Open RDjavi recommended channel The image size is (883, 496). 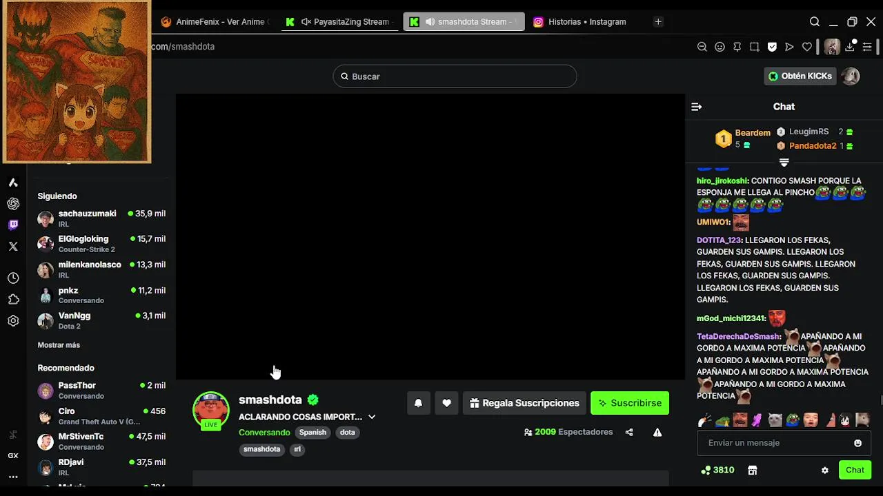point(102,467)
